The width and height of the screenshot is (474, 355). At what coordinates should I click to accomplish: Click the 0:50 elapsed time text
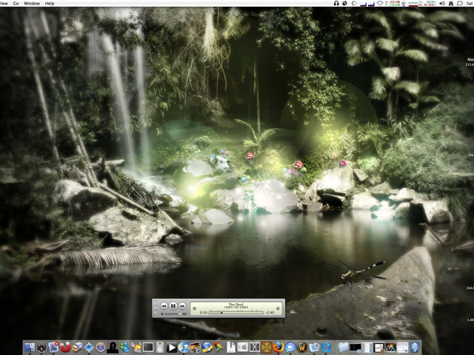(x=204, y=312)
